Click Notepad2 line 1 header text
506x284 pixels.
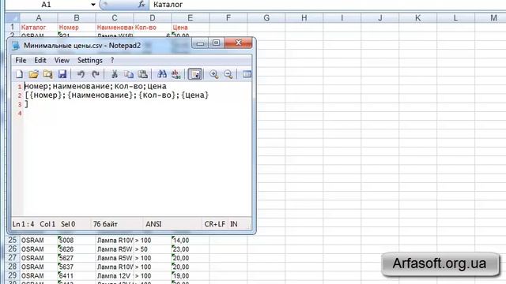96,86
